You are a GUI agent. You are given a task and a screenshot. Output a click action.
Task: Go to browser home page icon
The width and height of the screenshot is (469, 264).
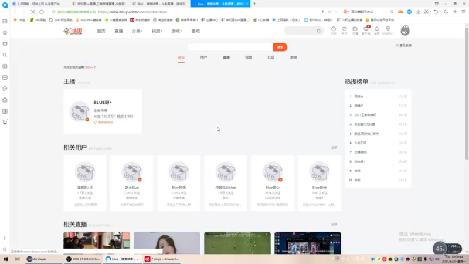tap(42, 12)
